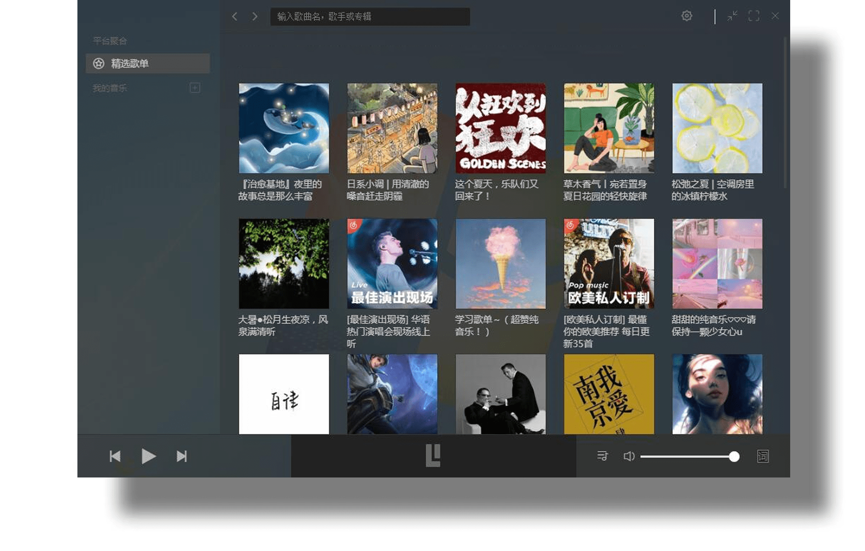865x551 pixels.
Task: Click the add playlist plus icon
Action: coord(195,88)
